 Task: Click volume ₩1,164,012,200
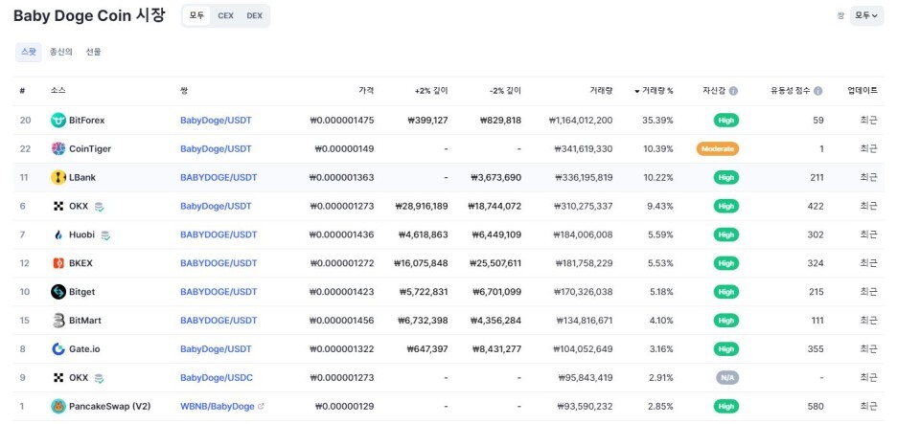pos(580,120)
